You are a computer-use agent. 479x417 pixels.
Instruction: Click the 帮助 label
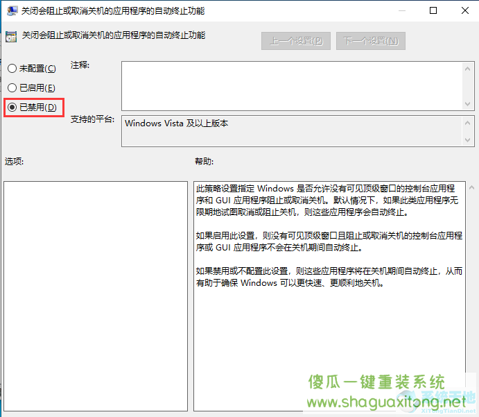pos(204,161)
